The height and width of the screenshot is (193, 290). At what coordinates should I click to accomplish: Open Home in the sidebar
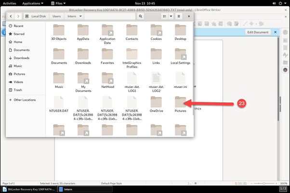[26, 42]
